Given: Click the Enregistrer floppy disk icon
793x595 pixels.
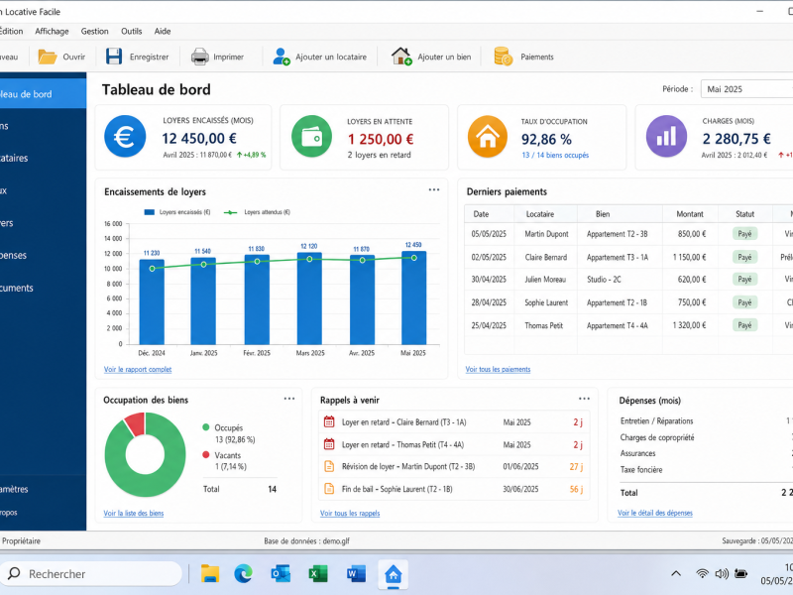Looking at the screenshot, I should click(114, 57).
